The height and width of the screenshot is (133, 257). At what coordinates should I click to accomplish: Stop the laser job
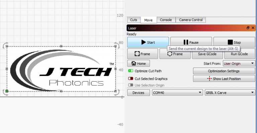click(234, 42)
